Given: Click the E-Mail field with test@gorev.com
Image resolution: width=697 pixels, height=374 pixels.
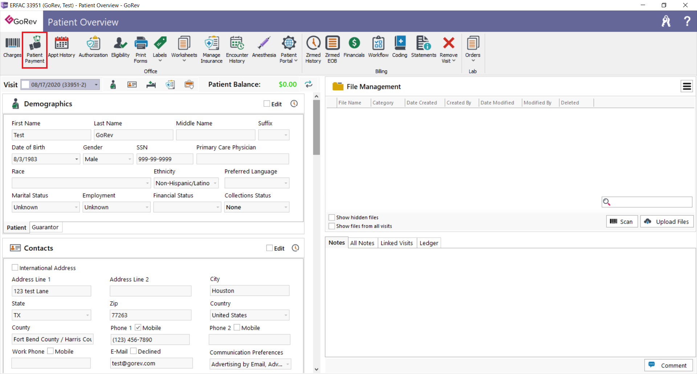Looking at the screenshot, I should click(151, 363).
